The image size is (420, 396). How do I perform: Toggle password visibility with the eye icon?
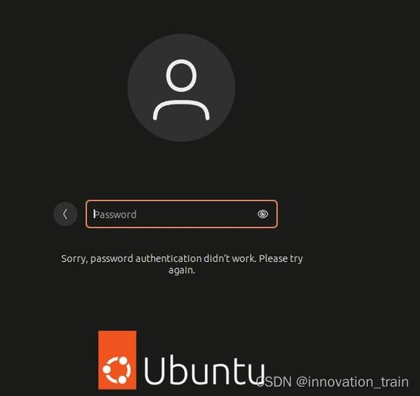pyautogui.click(x=263, y=214)
